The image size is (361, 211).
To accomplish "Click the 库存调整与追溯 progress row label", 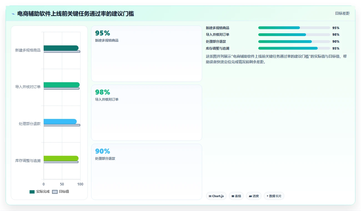I will pyautogui.click(x=218, y=48).
